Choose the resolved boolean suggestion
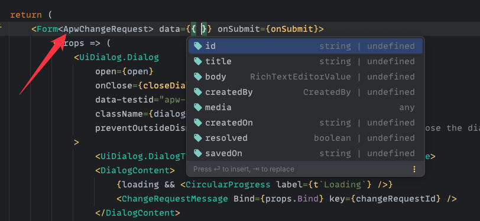480x221 pixels. (x=306, y=138)
